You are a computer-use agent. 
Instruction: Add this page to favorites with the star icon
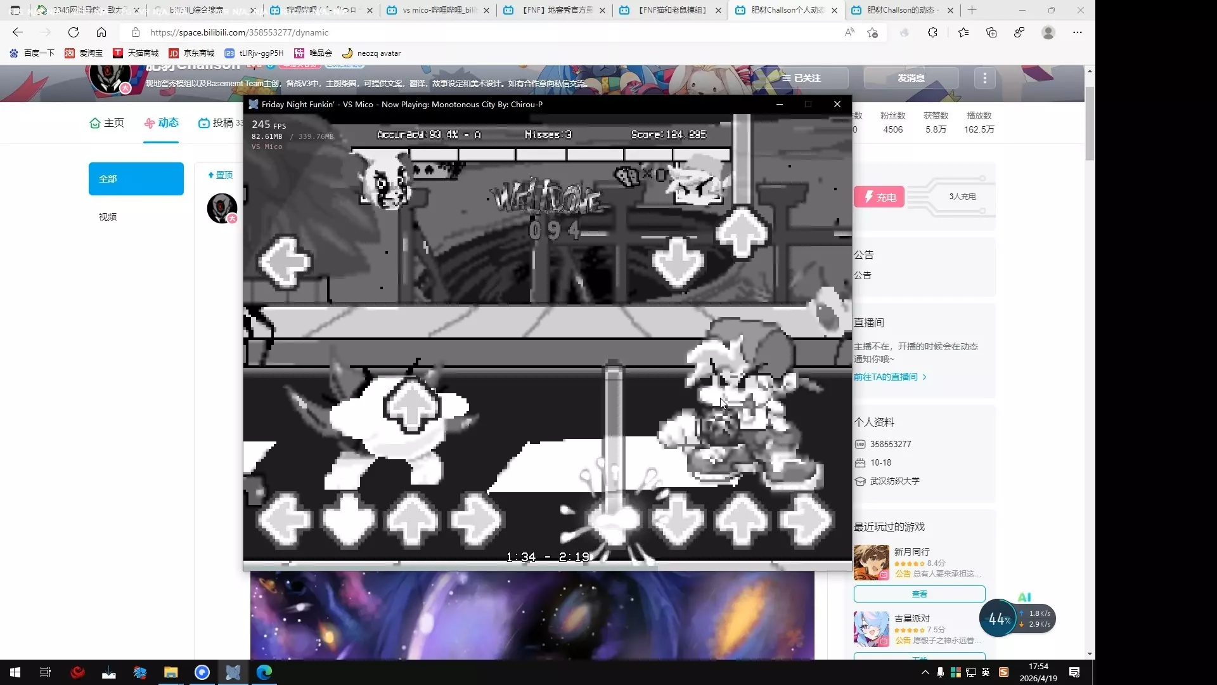click(873, 32)
